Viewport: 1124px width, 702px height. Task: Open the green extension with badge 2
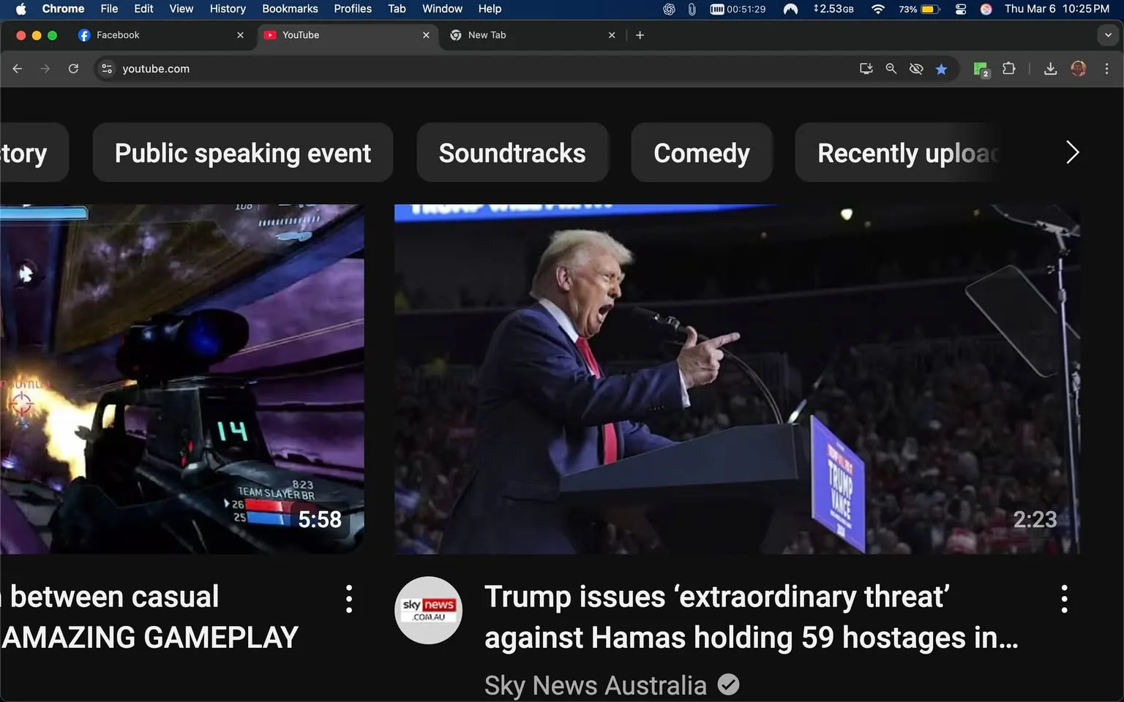click(980, 68)
